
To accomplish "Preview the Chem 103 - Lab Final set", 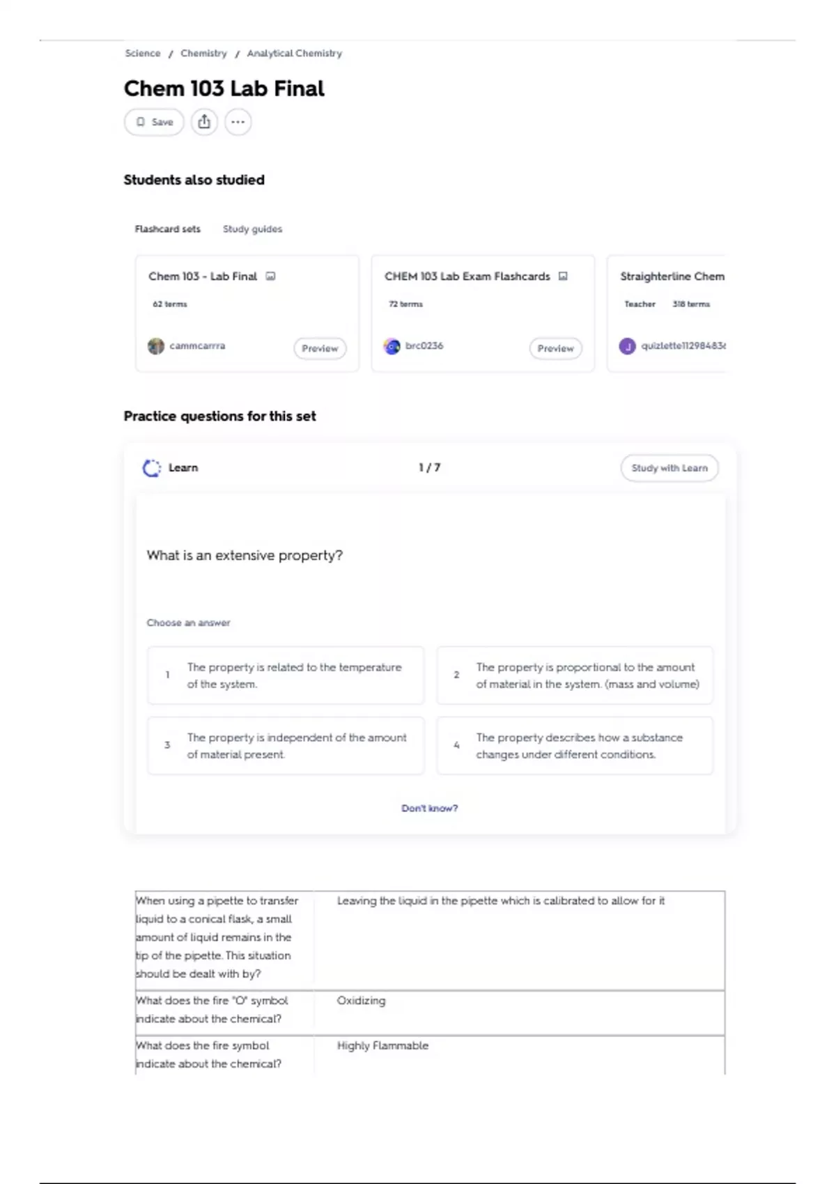I will click(320, 348).
